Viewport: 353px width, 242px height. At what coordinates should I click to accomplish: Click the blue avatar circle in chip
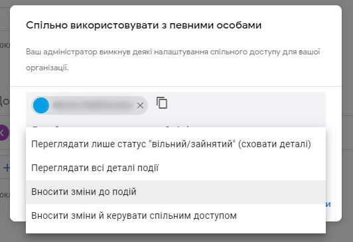tap(41, 105)
